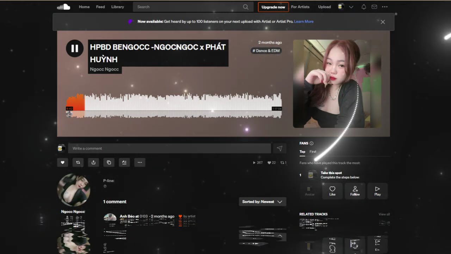The width and height of the screenshot is (451, 254).
Task: Open Library page
Action: click(117, 7)
